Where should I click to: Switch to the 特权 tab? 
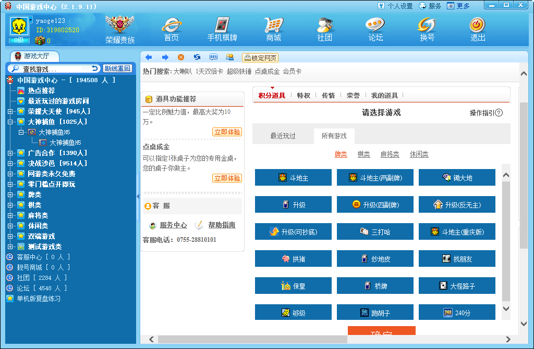pyautogui.click(x=304, y=95)
